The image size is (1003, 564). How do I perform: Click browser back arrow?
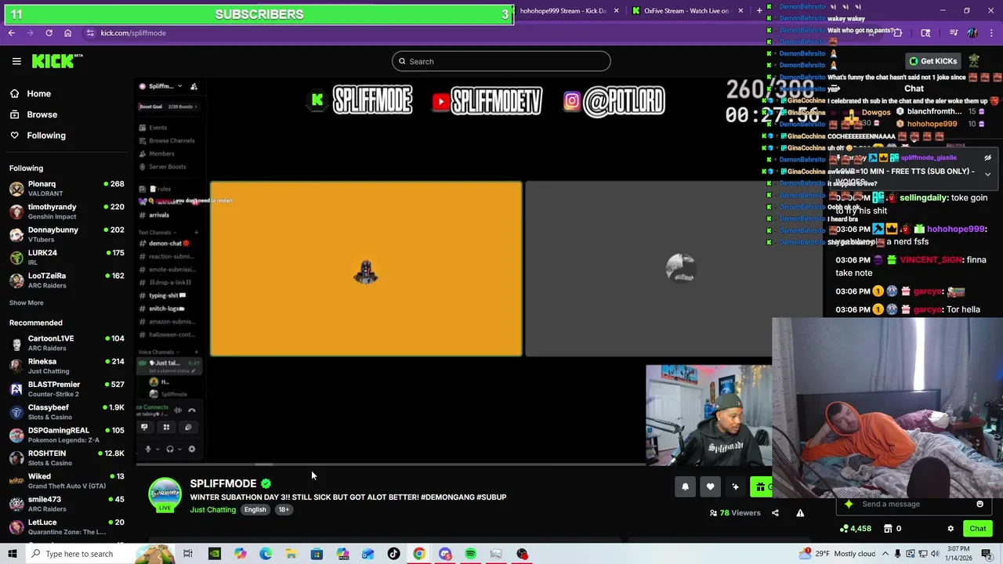click(x=11, y=33)
